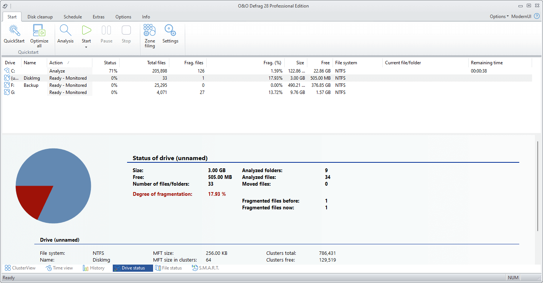Image resolution: width=543 pixels, height=283 pixels.
Task: Click the app icon in title bar
Action: click(x=5, y=6)
